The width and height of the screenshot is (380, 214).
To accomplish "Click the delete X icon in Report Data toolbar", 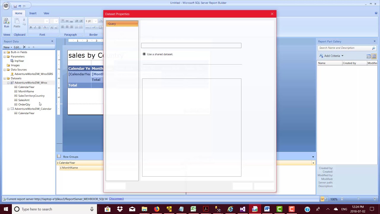I will point(24,47).
